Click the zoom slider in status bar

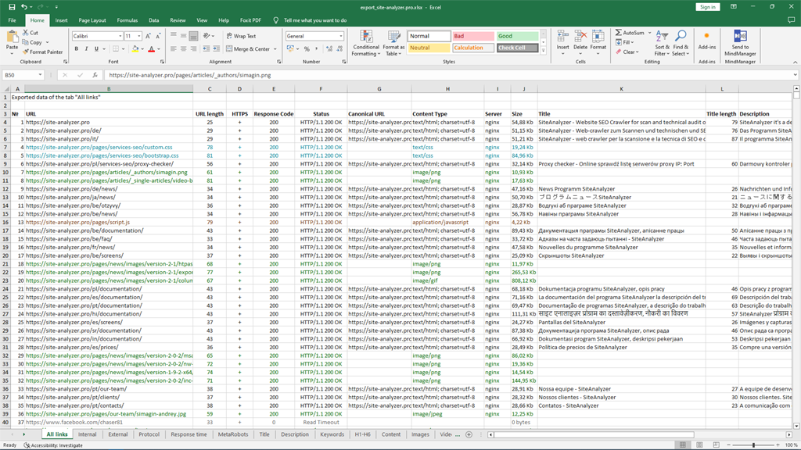753,445
